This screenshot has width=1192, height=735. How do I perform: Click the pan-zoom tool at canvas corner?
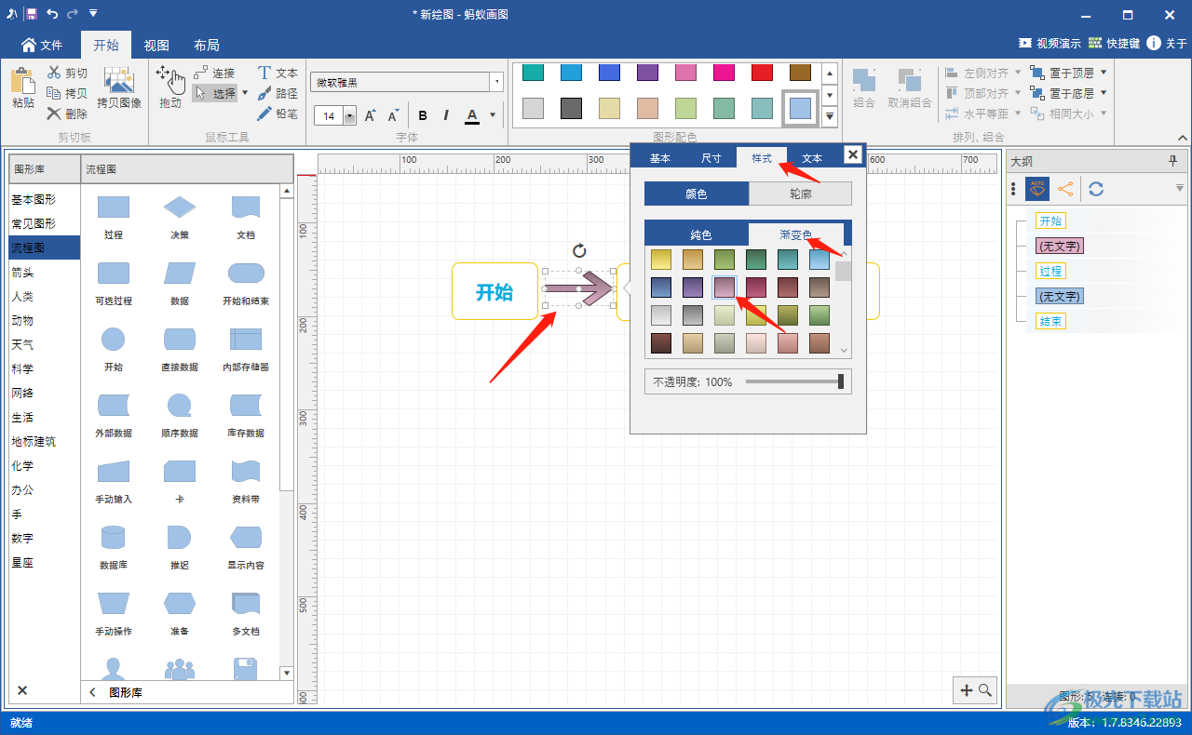click(x=975, y=690)
